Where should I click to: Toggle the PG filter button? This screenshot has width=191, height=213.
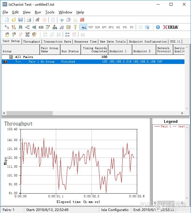point(125,27)
